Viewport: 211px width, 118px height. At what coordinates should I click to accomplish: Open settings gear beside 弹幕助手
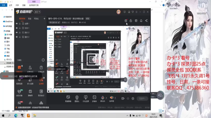pyautogui.click(x=22, y=66)
